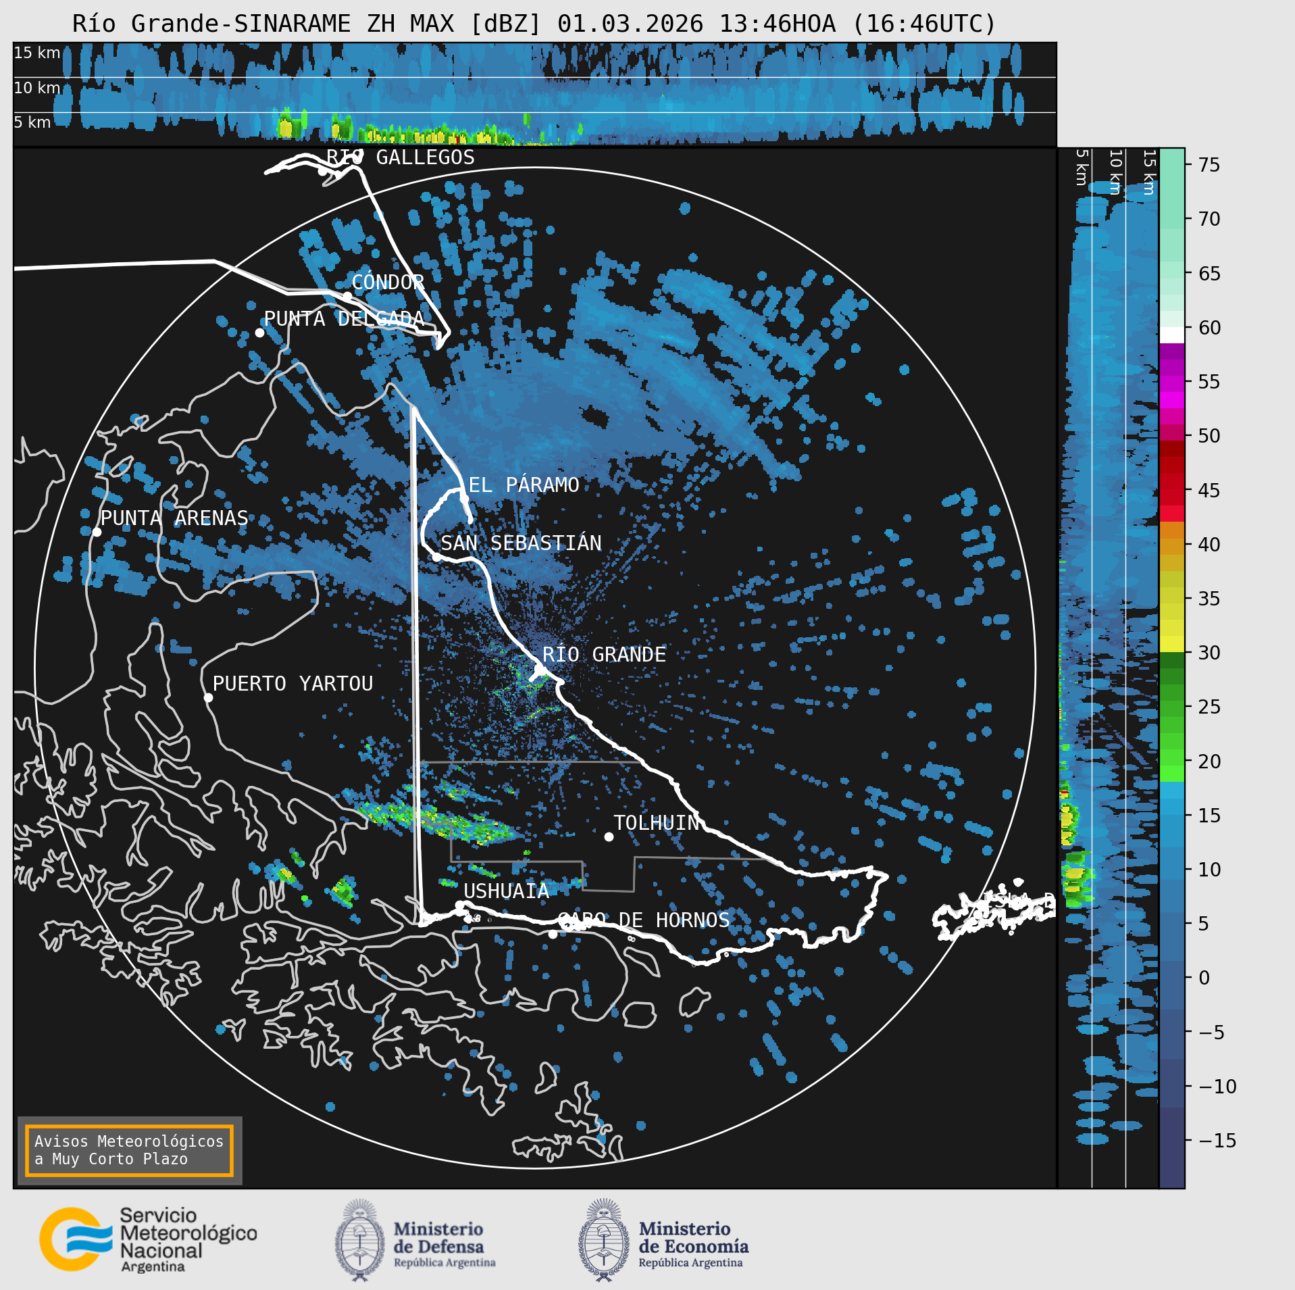Image resolution: width=1295 pixels, height=1290 pixels.
Task: Click the San Sebastián marker dot
Action: click(436, 557)
